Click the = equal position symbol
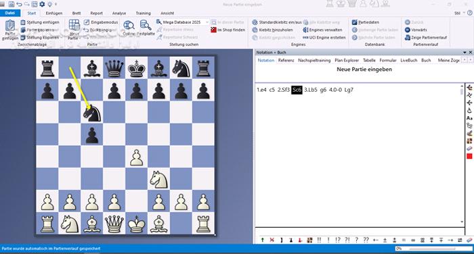 pyautogui.click(x=404, y=240)
